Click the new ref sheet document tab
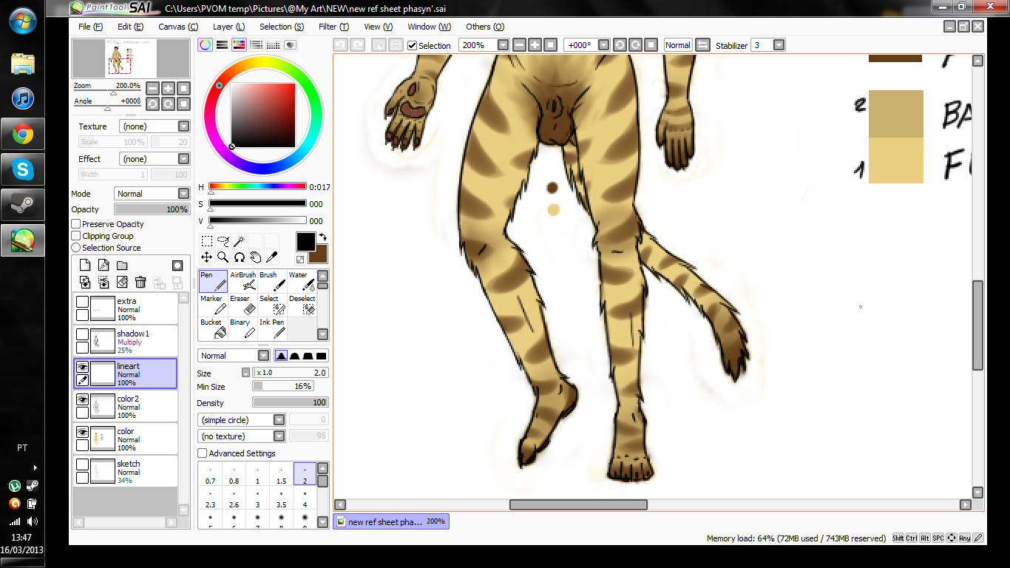This screenshot has height=568, width=1010. pos(390,521)
